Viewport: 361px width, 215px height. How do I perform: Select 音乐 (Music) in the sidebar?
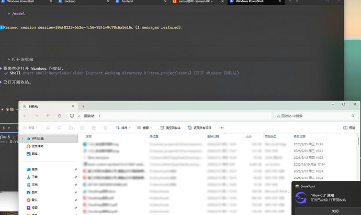(35, 200)
